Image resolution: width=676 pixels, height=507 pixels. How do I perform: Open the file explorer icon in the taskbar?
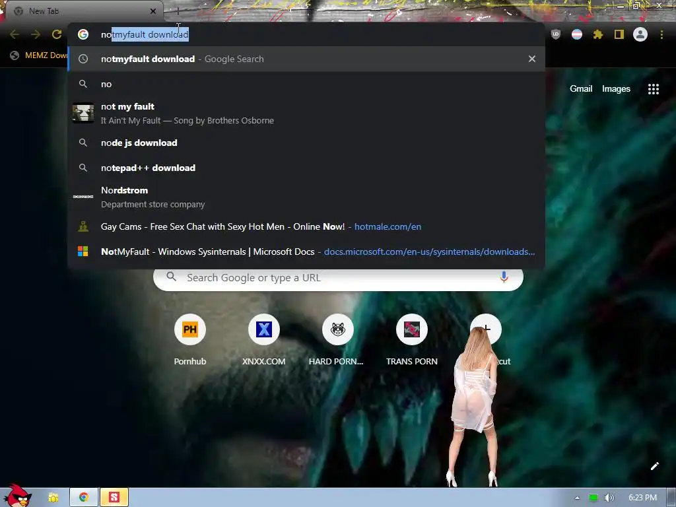click(53, 498)
